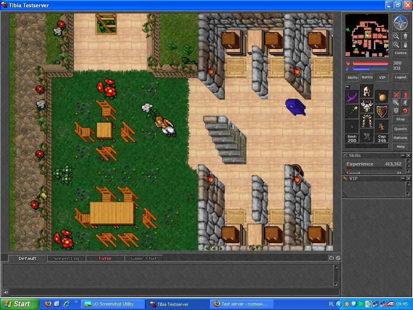The width and height of the screenshot is (413, 310).
Task: Toggle chase opponent running figure
Action: pos(405,103)
